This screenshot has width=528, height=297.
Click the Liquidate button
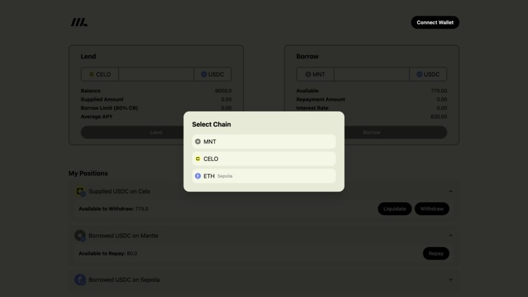(x=394, y=209)
